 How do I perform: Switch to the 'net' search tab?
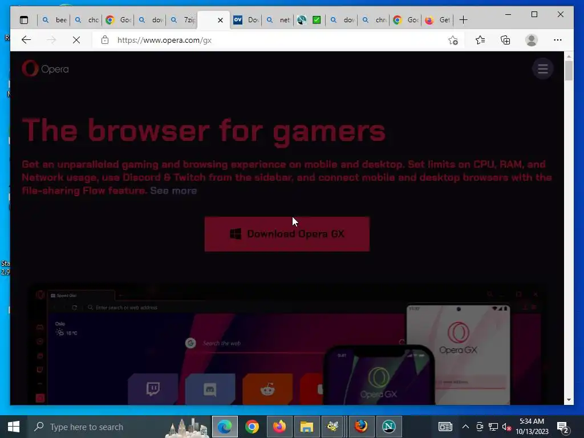[278, 20]
